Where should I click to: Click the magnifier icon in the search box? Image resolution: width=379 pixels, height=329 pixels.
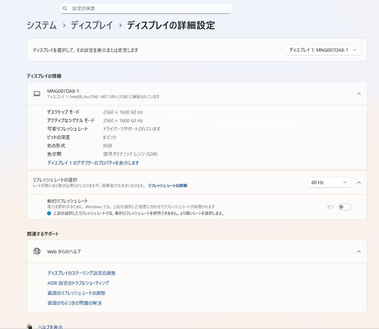(x=65, y=8)
